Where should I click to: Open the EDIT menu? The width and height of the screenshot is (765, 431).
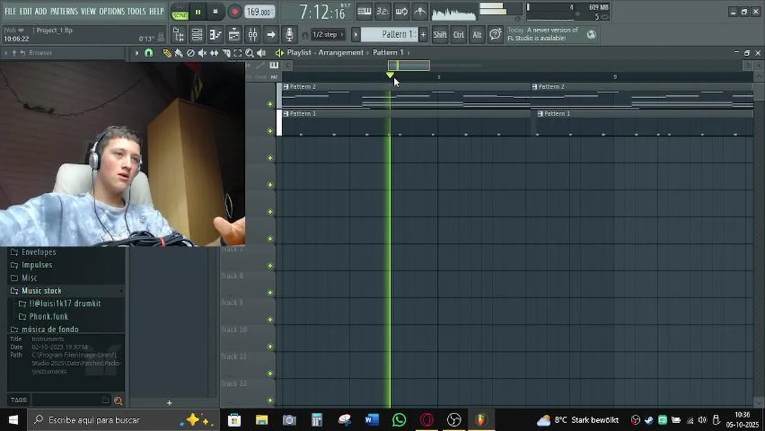point(25,11)
